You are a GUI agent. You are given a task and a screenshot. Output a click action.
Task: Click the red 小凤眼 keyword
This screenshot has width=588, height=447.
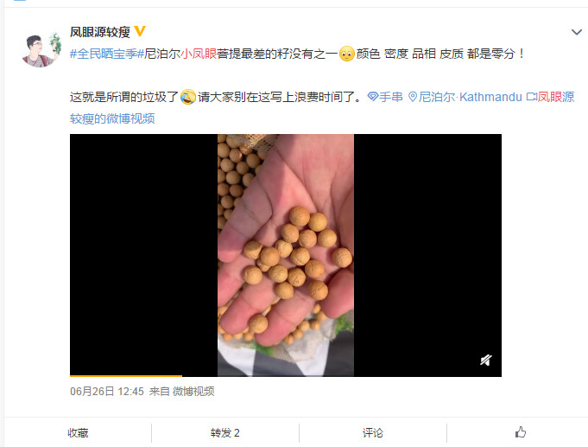pyautogui.click(x=199, y=54)
